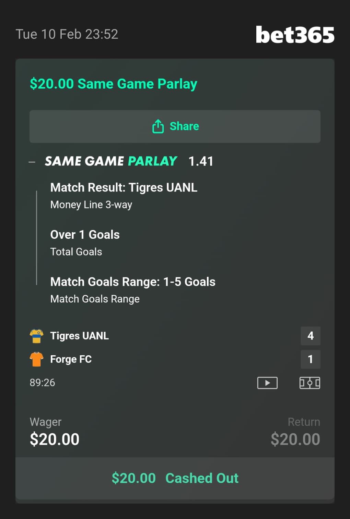Click the $20.00 Cashed Out bar
This screenshot has height=519, width=350.
pyautogui.click(x=175, y=478)
